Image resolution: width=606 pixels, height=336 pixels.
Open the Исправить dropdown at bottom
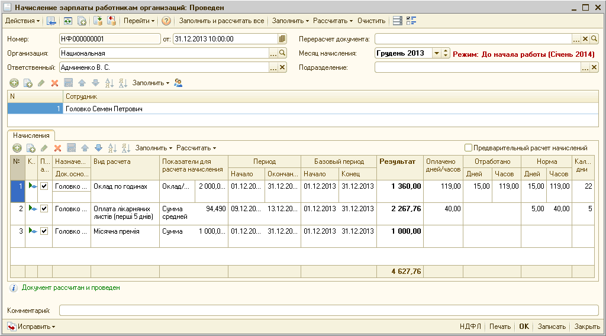click(x=32, y=327)
